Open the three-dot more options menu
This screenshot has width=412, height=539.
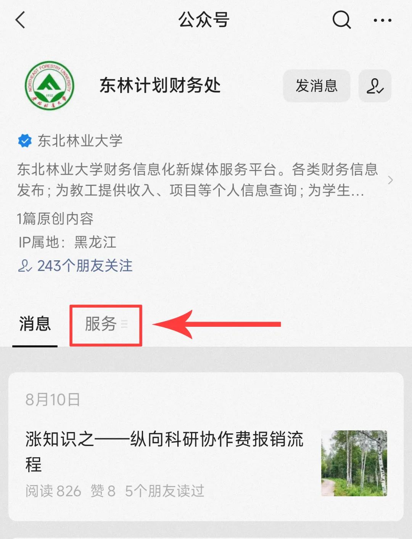pos(383,20)
